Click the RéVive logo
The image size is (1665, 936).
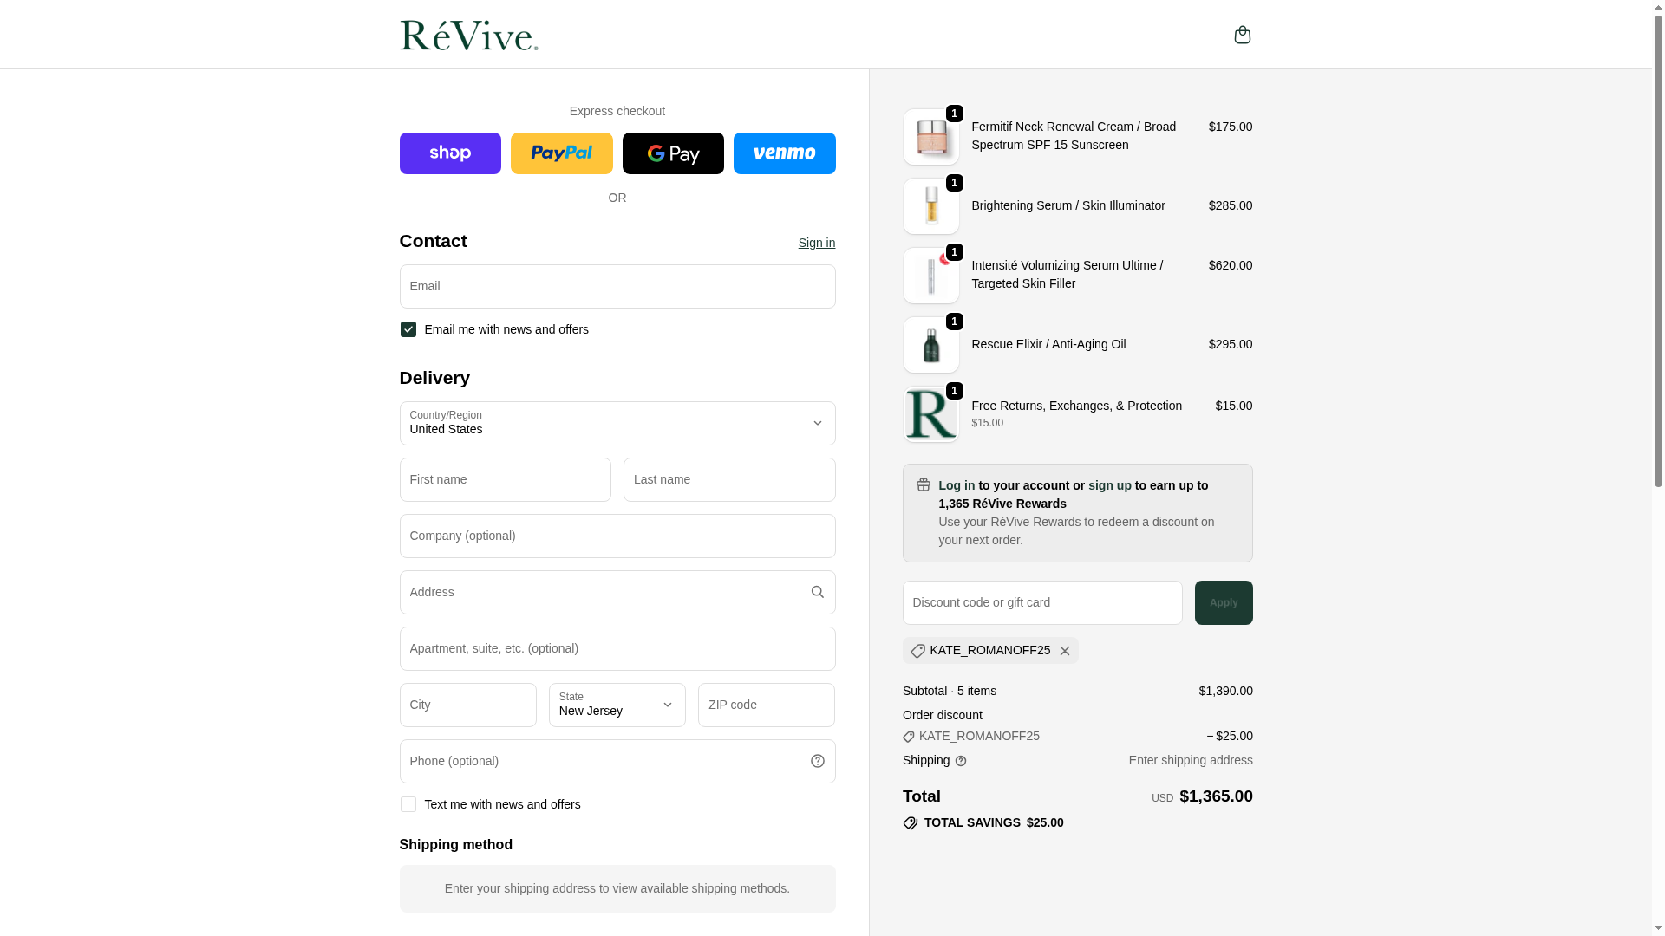pos(468,36)
